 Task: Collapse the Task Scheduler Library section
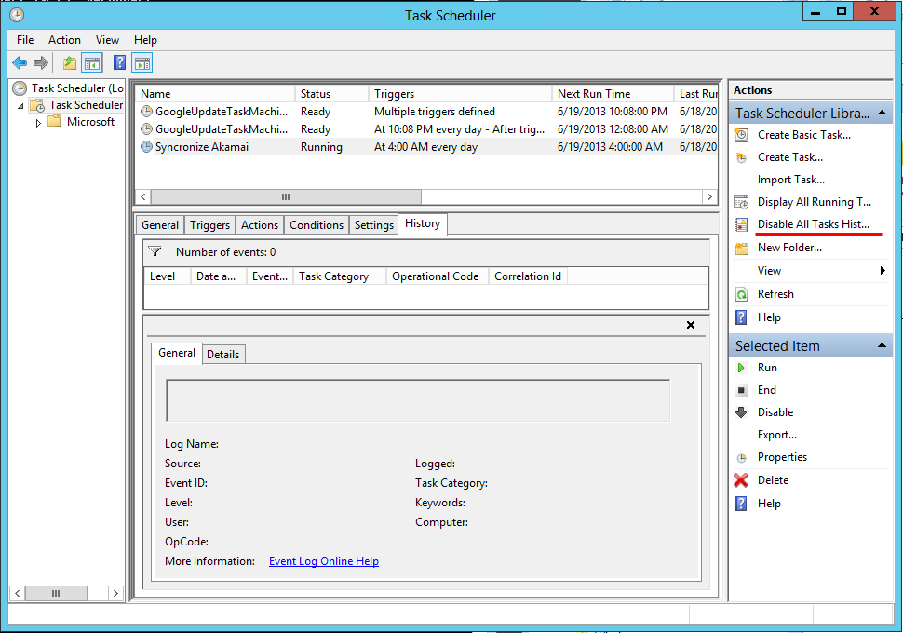(x=882, y=114)
